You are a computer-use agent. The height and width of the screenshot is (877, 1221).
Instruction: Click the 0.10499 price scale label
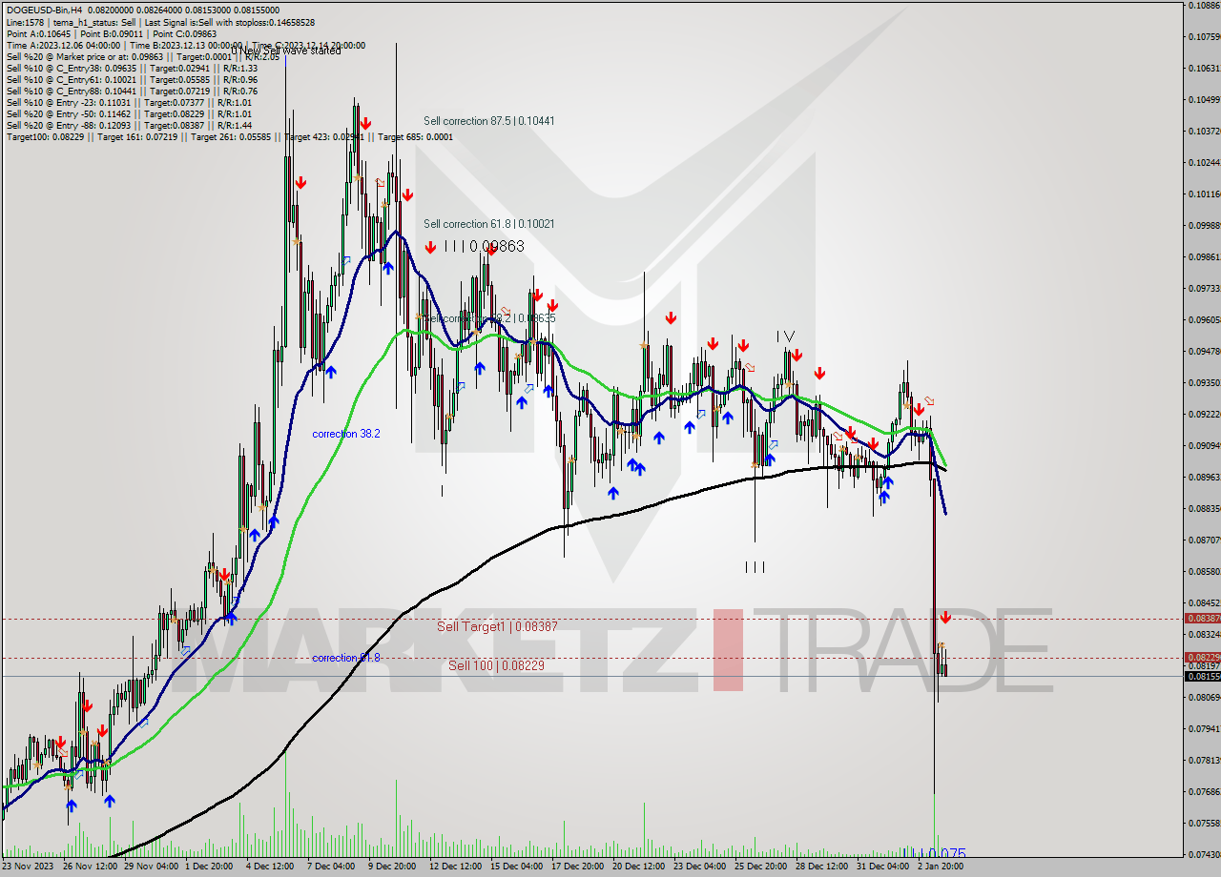point(1203,99)
